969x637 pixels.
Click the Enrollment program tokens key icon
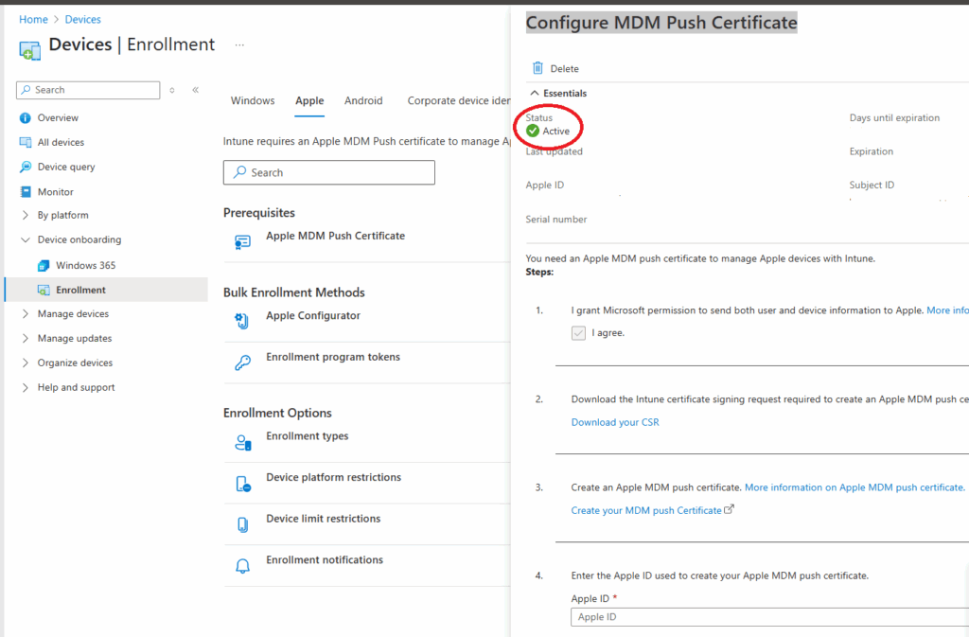(x=243, y=363)
